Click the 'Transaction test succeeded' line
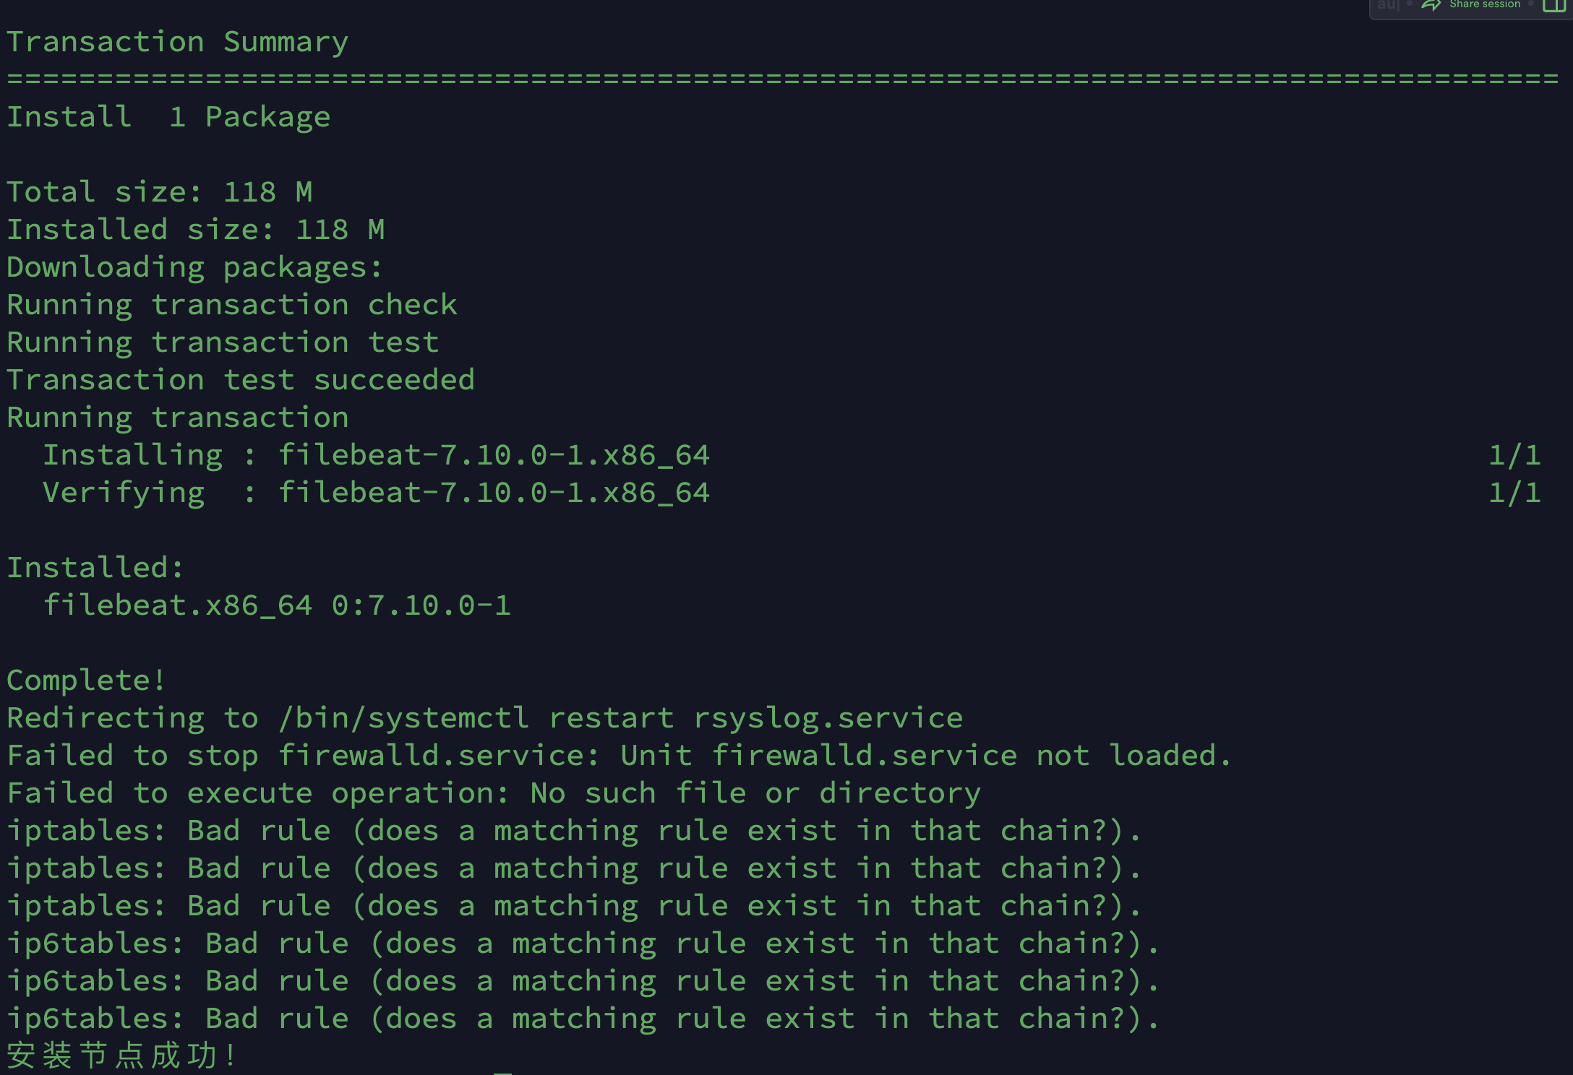1573x1075 pixels. (241, 380)
